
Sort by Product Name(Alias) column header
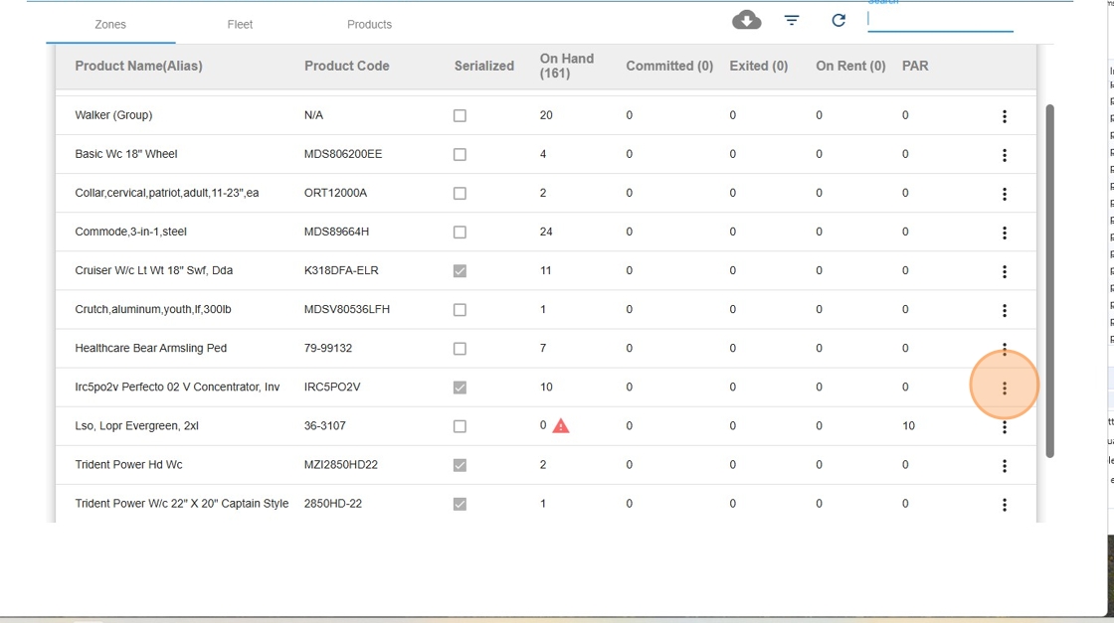138,66
